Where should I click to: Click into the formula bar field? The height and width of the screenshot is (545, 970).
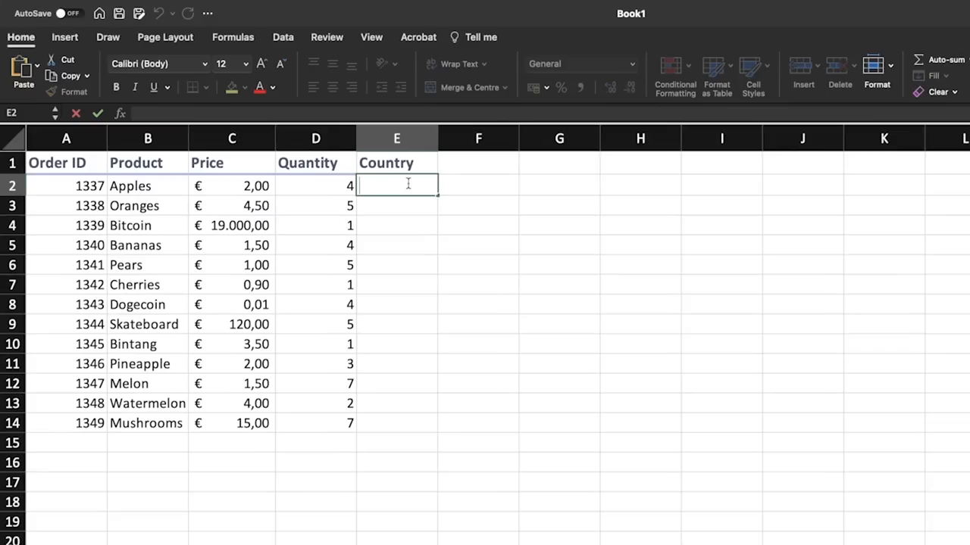coord(549,114)
